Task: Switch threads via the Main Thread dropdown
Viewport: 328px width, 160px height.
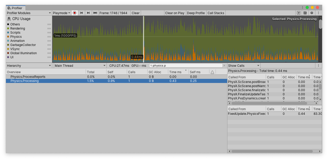Action: (80, 65)
